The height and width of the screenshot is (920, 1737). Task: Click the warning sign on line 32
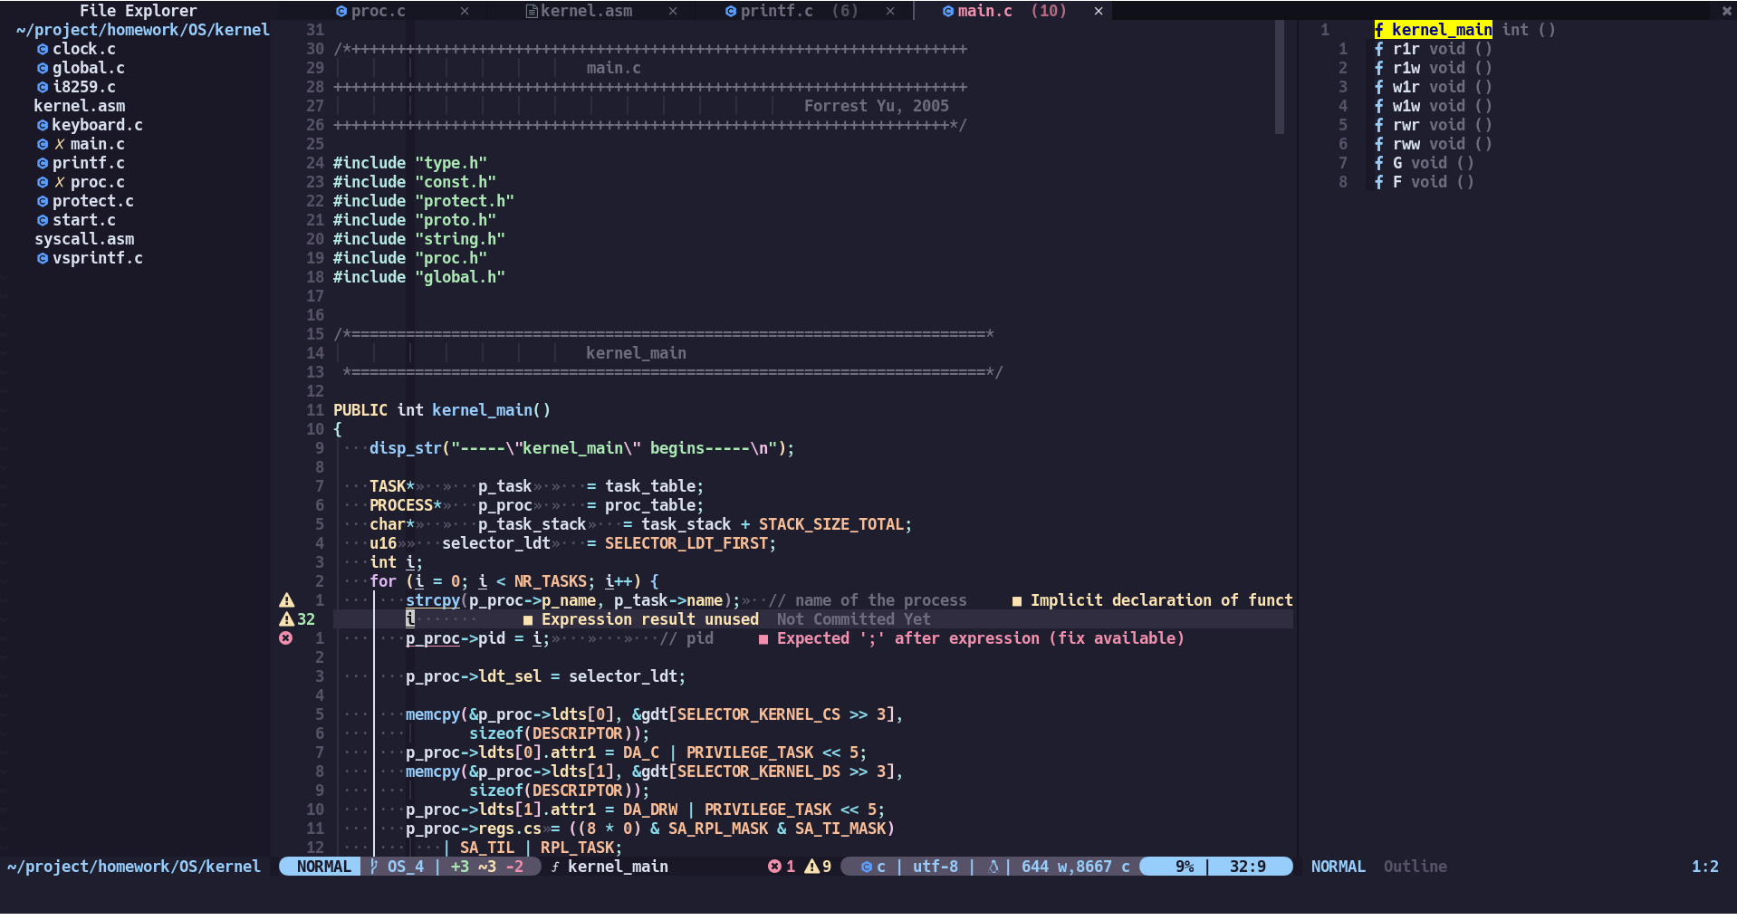[x=286, y=619]
